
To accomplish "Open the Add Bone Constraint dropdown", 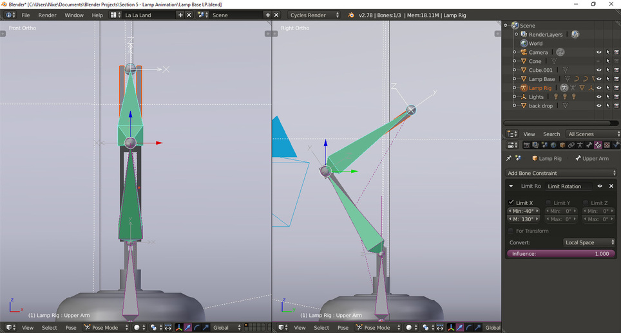I will click(x=561, y=173).
